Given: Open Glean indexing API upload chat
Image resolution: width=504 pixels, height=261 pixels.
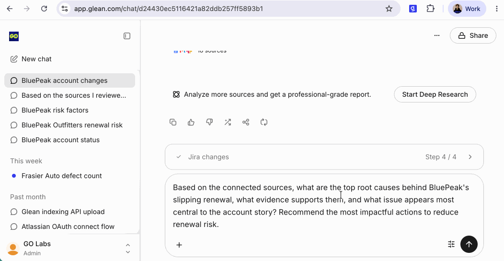Looking at the screenshot, I should (70, 212).
